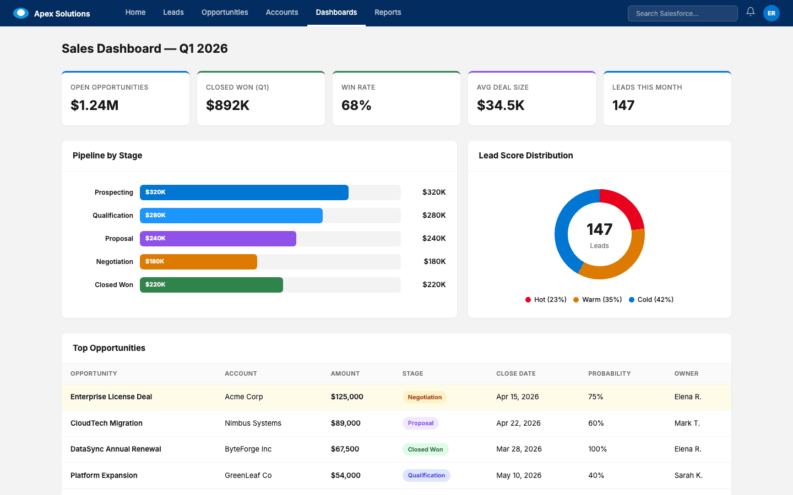Image resolution: width=793 pixels, height=495 pixels.
Task: Focus the Search Salesforce field
Action: [x=683, y=13]
